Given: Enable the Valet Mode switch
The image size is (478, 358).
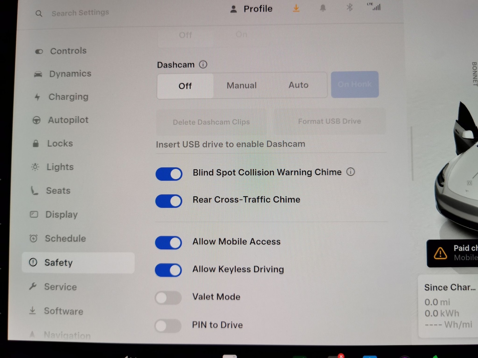Looking at the screenshot, I should 168,298.
